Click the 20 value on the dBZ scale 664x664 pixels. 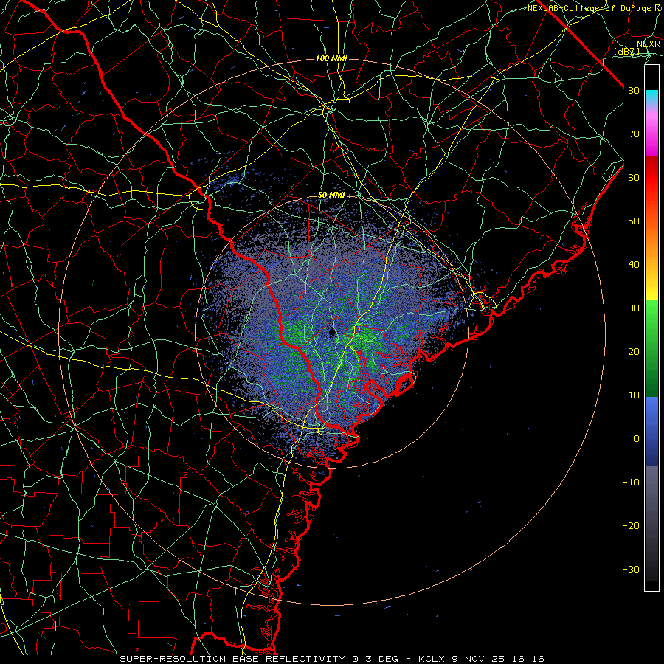(x=634, y=352)
